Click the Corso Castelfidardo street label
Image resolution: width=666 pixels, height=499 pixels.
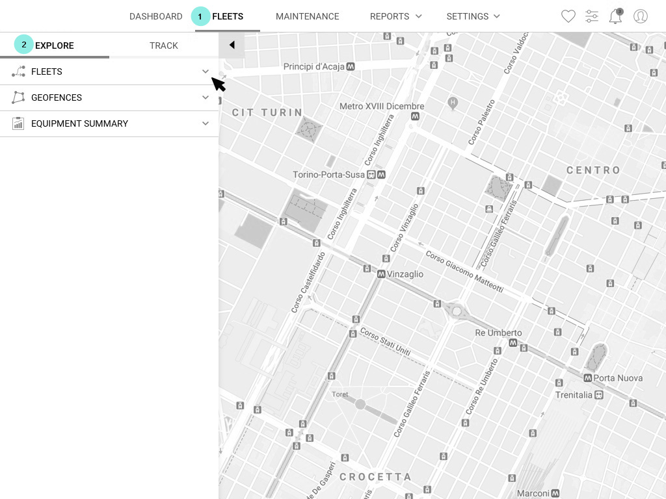pos(308,282)
